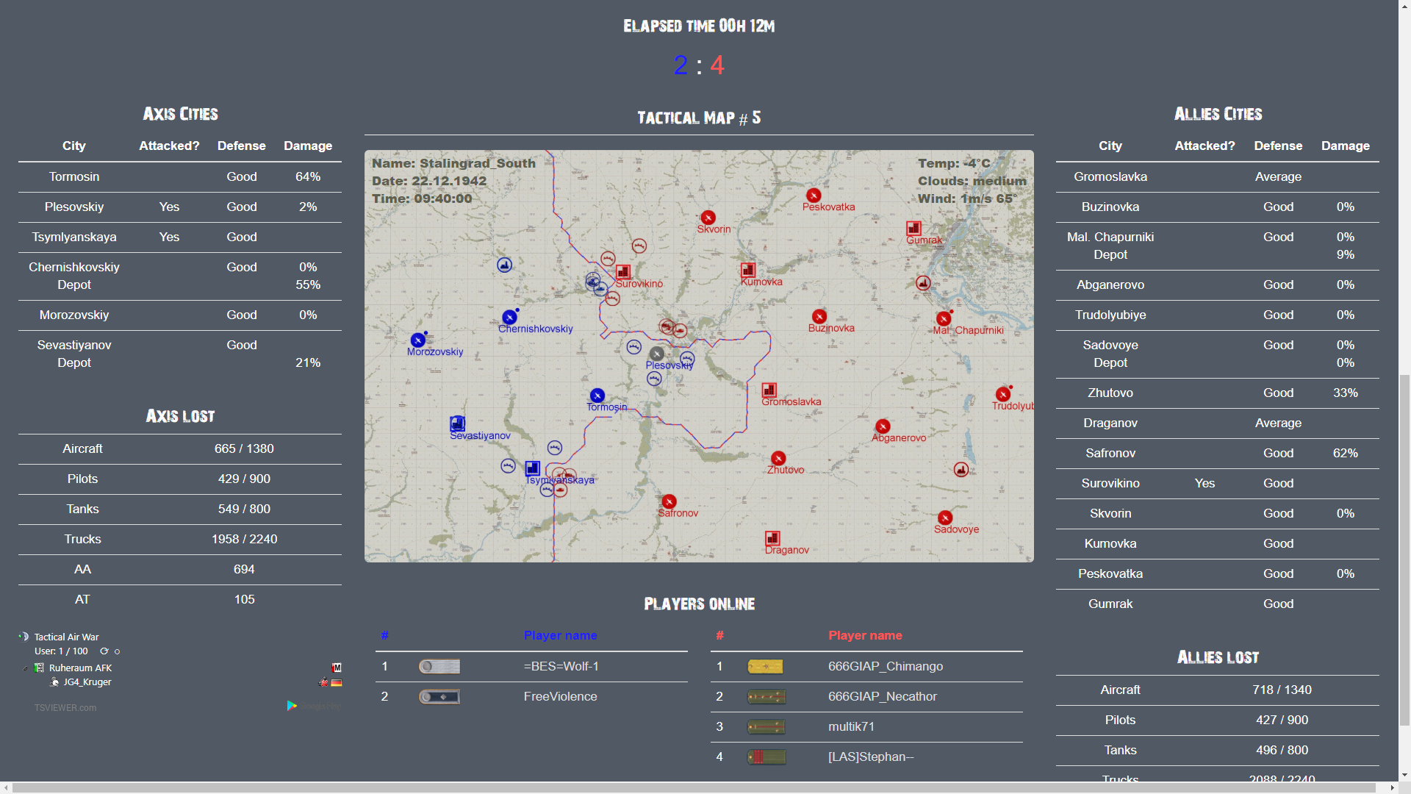This screenshot has width=1411, height=794.
Task: Open JG4_Kruger user entry
Action: 87,682
